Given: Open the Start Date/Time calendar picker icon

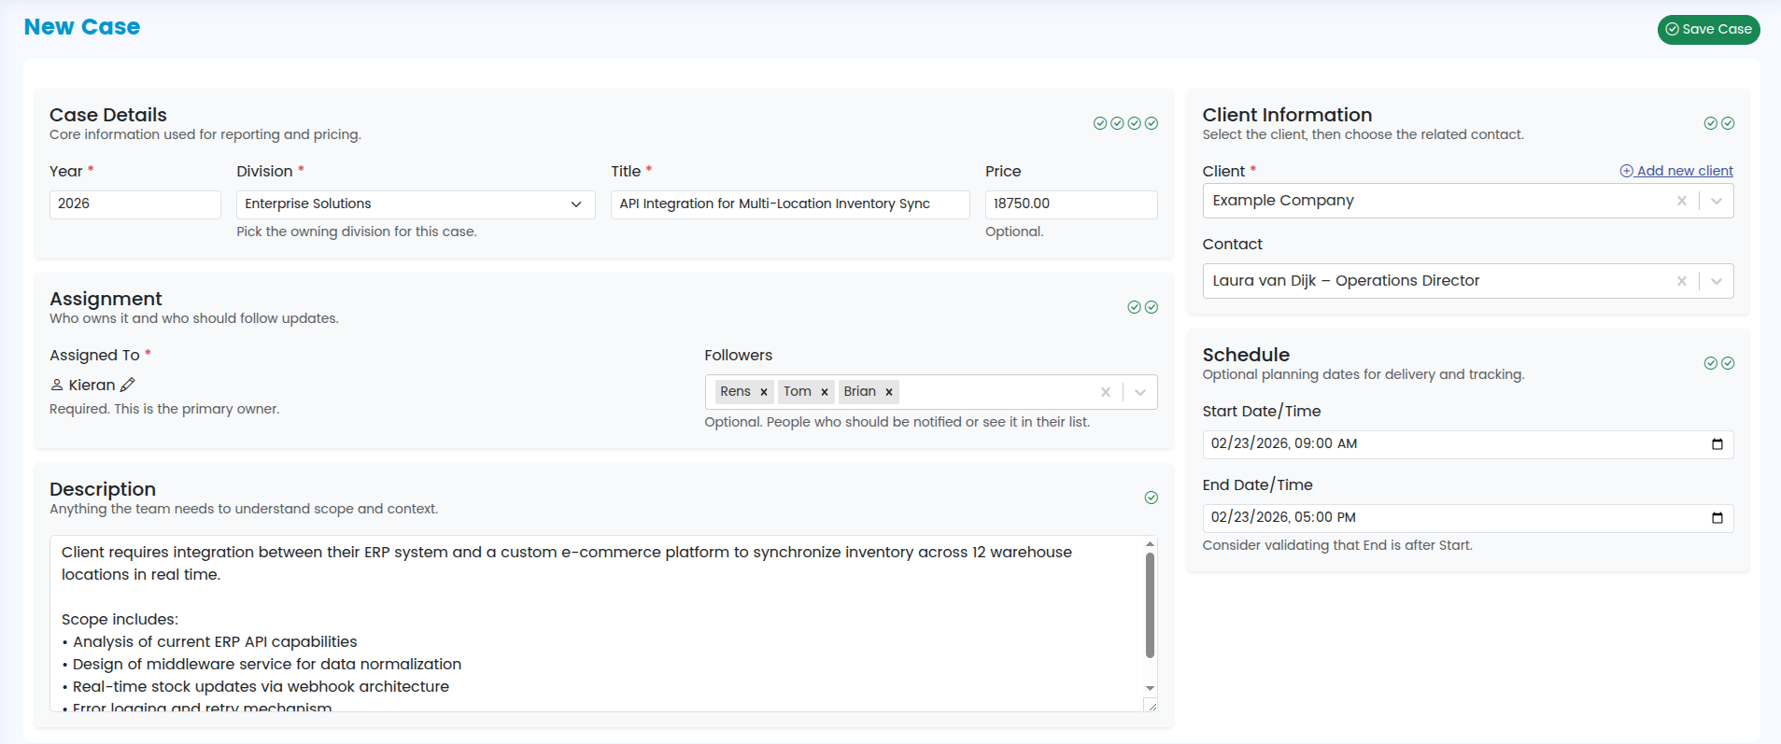Looking at the screenshot, I should click(x=1717, y=444).
